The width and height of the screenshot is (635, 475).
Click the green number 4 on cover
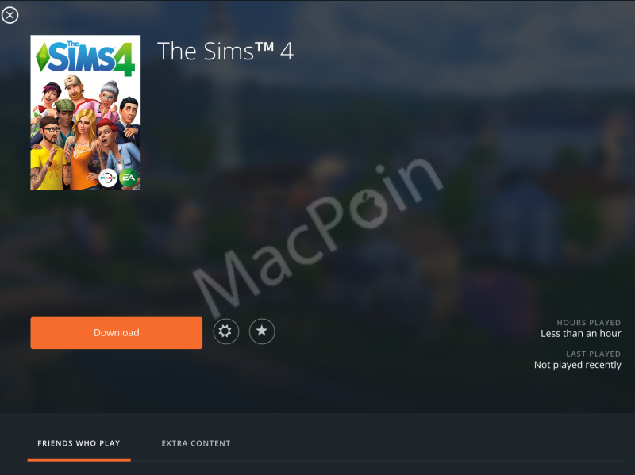[124, 60]
